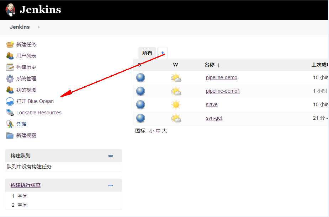The height and width of the screenshot is (217, 329).
Task: Click svn-get blue status ball
Action: coord(140,118)
